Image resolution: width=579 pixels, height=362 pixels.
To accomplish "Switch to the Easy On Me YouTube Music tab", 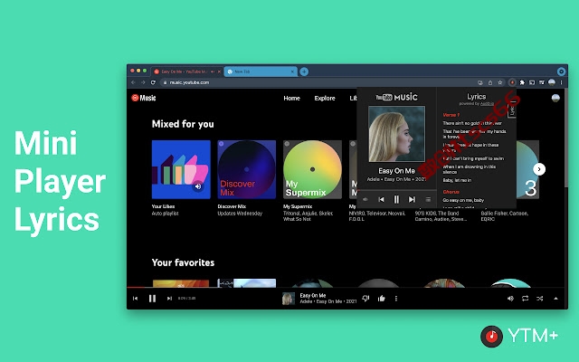I will [x=186, y=71].
